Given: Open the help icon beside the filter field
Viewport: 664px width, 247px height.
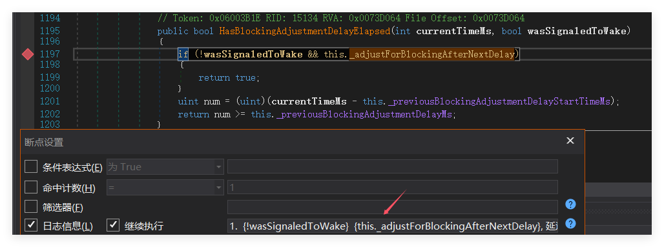Looking at the screenshot, I should click(570, 204).
